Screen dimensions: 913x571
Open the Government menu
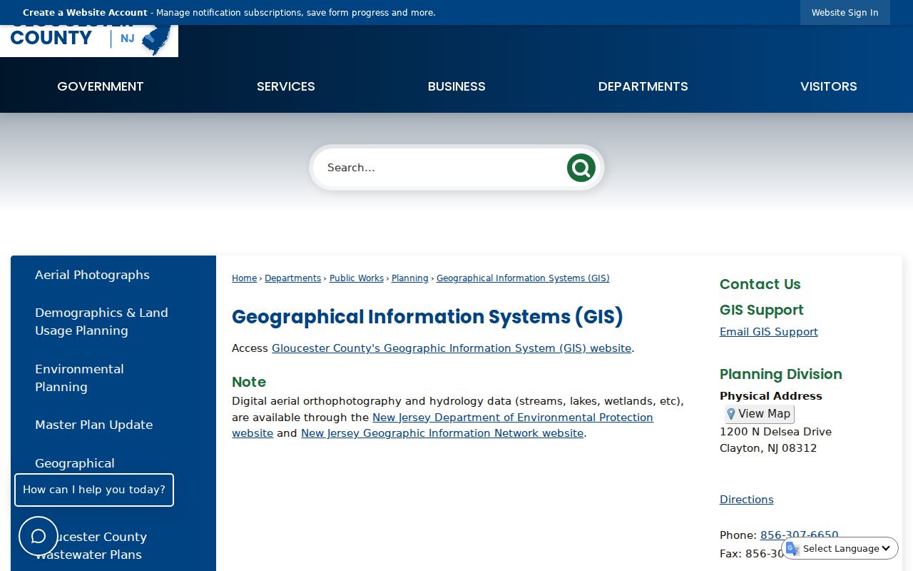pyautogui.click(x=101, y=86)
